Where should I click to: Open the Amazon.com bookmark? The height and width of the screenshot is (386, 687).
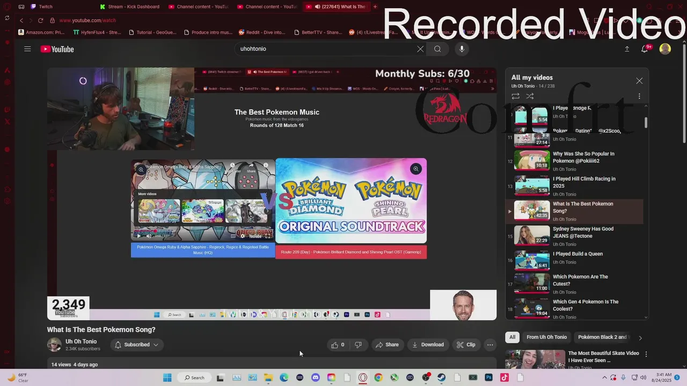pyautogui.click(x=41, y=32)
